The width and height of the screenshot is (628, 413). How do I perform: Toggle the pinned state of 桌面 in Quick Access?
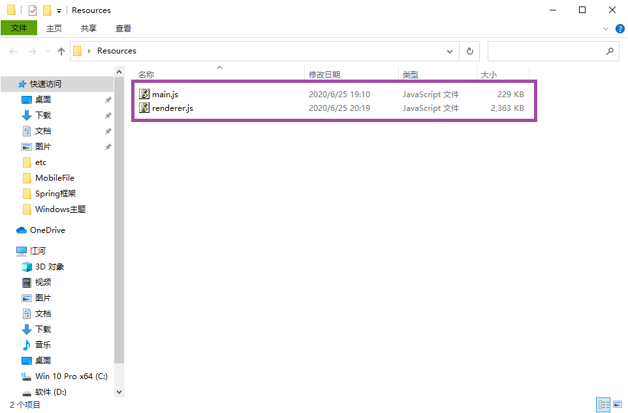(108, 99)
